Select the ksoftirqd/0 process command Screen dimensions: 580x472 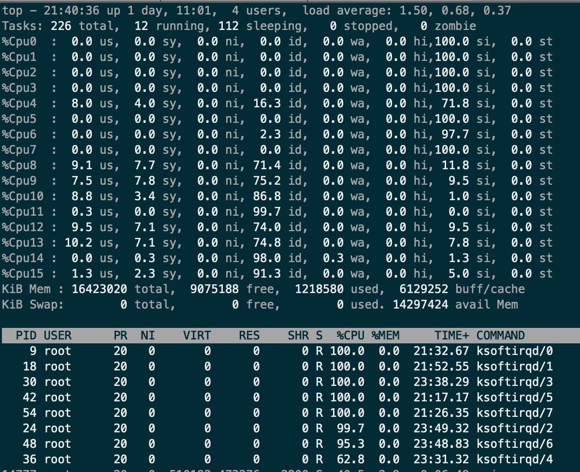(x=515, y=351)
